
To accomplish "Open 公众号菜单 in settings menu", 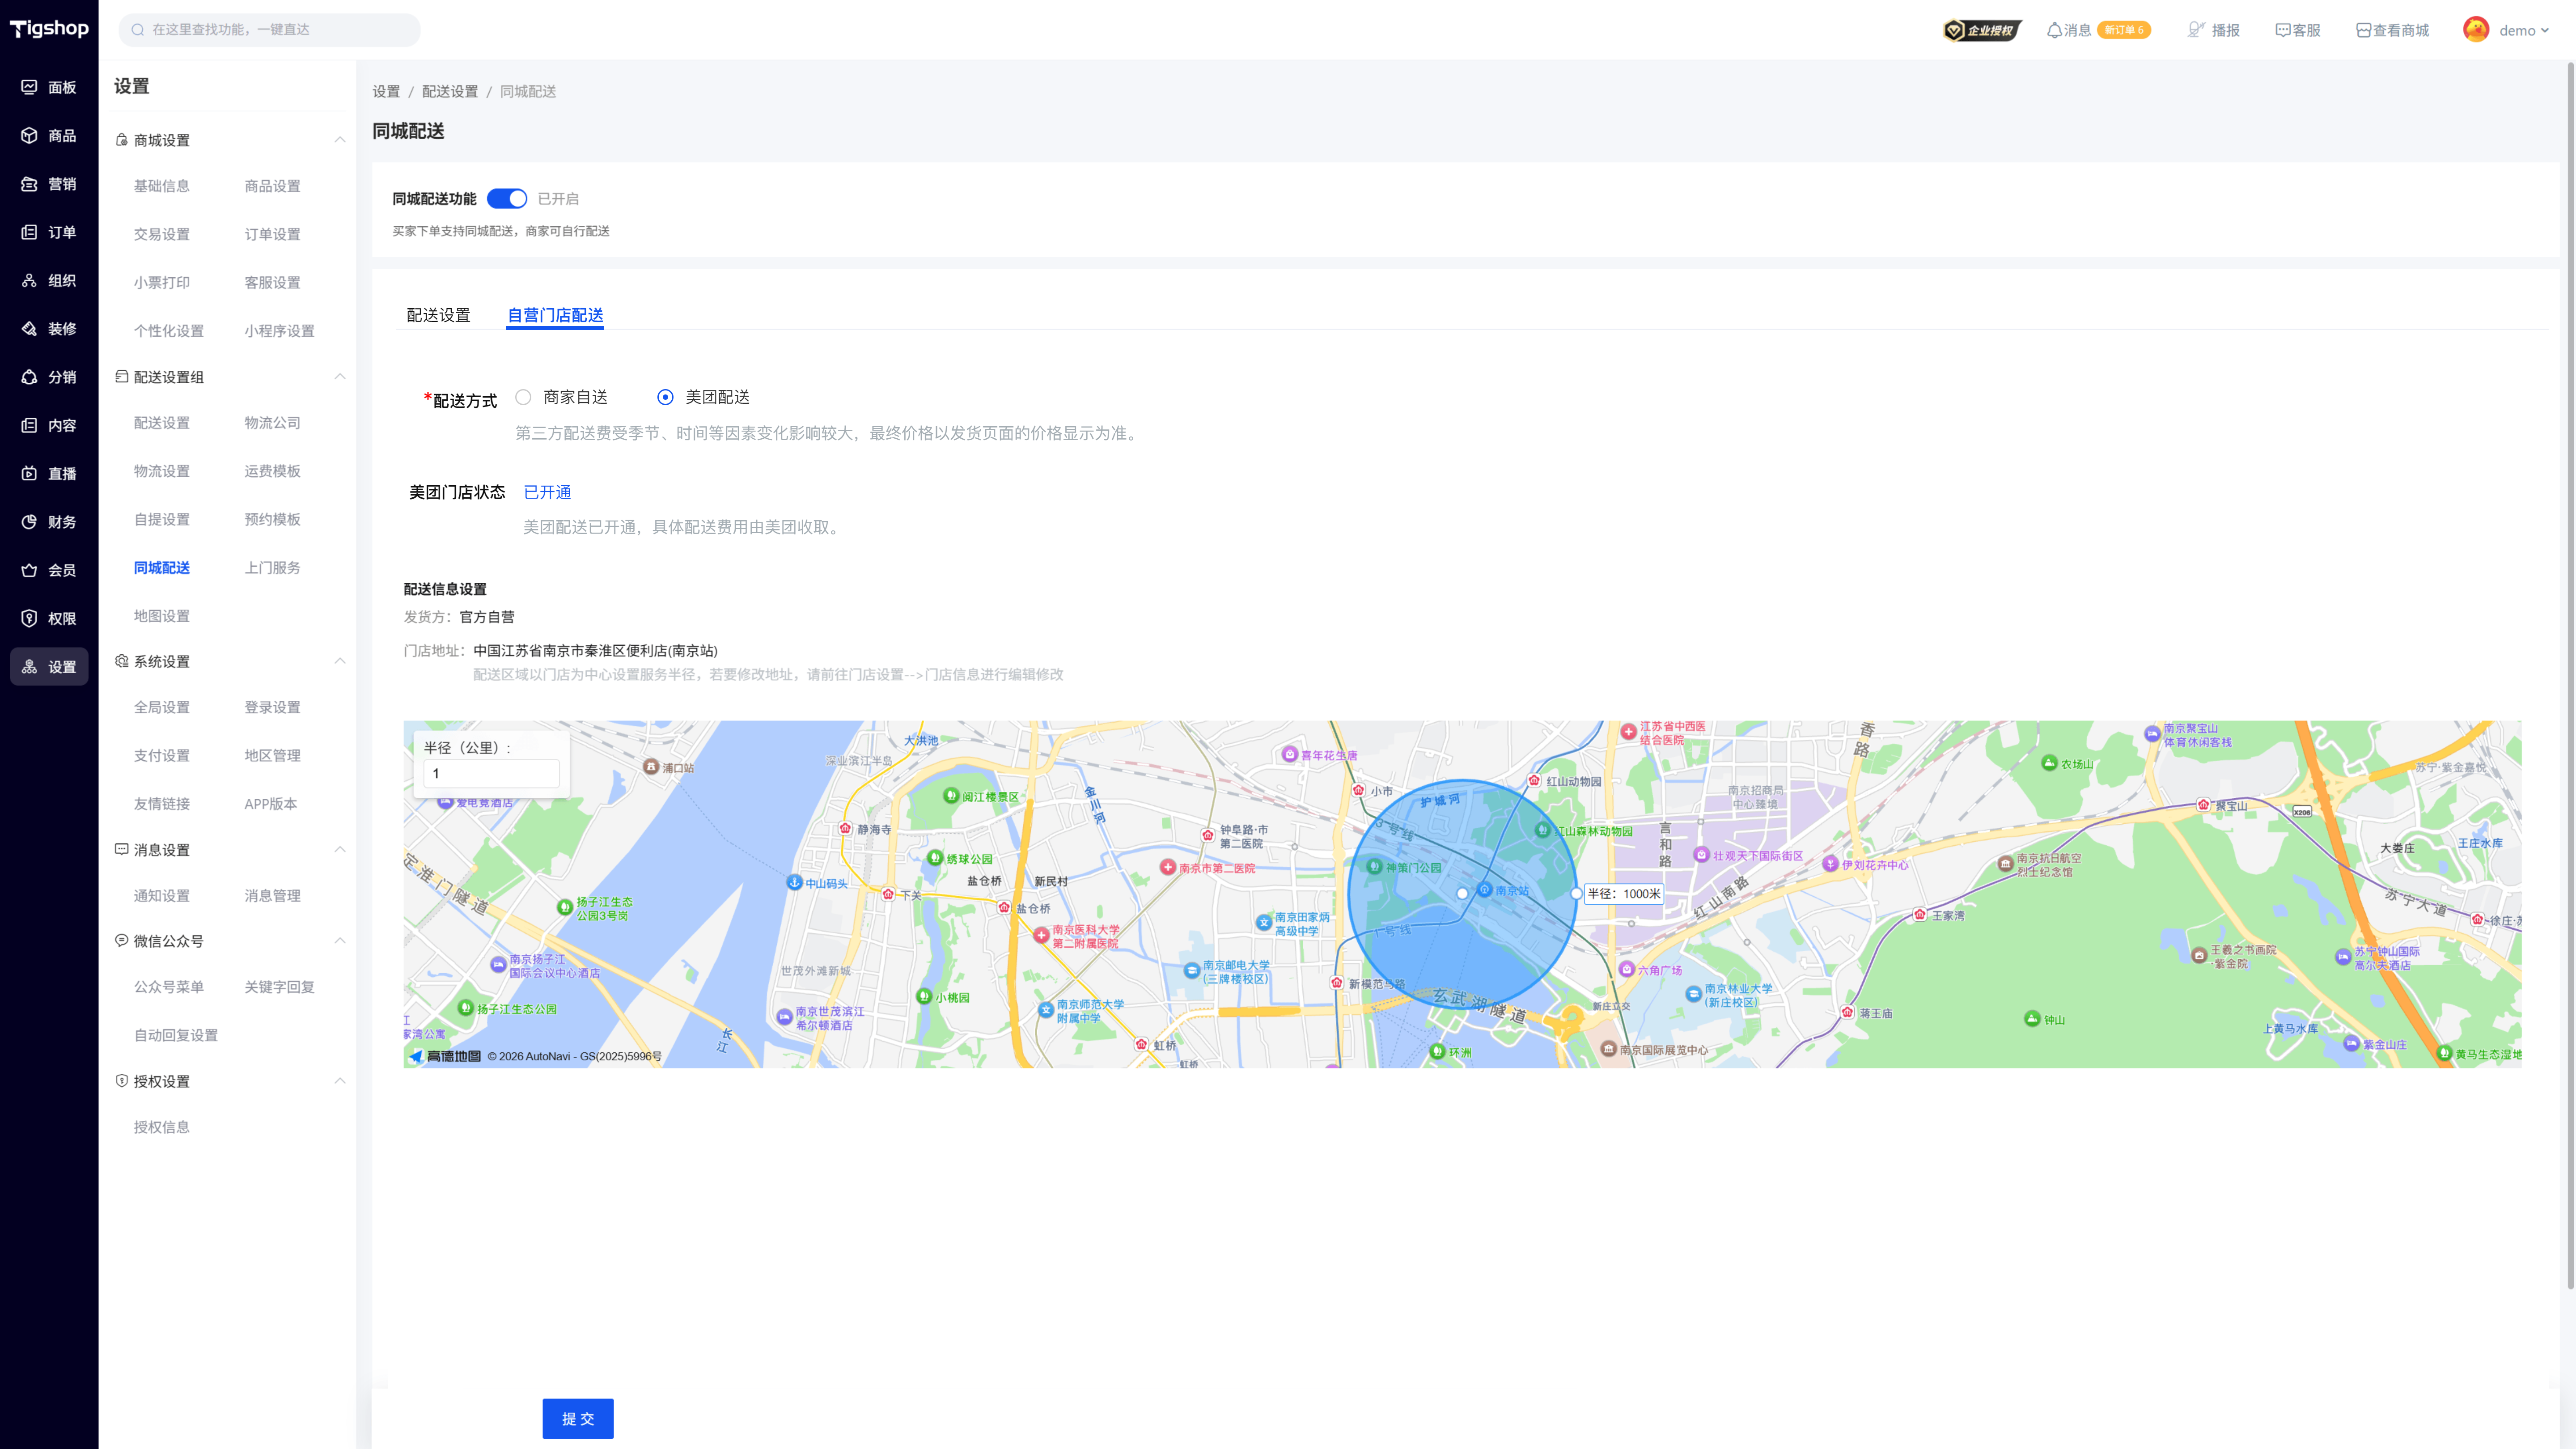I will coord(169,987).
